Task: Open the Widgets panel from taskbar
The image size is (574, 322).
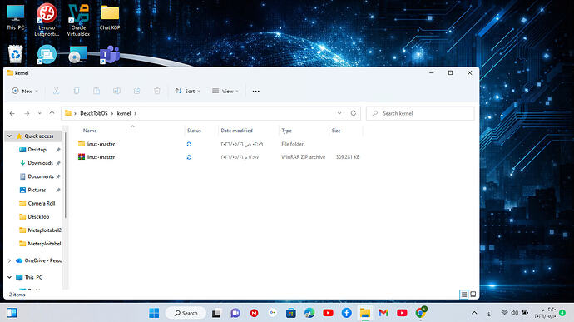Action: [12, 313]
